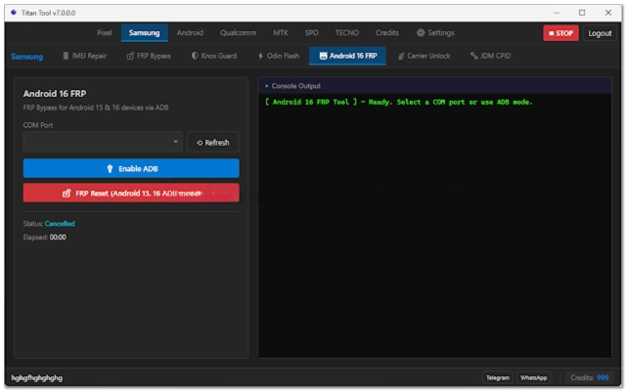626x391 pixels.
Task: Expand the COM Port dropdown
Action: tap(103, 143)
